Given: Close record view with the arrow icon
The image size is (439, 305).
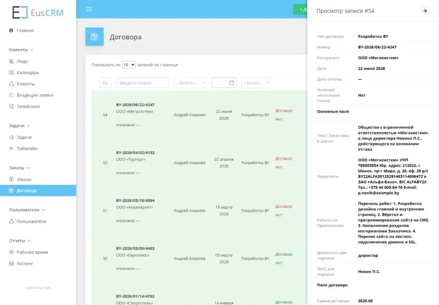Looking at the screenshot, I should 425,11.
